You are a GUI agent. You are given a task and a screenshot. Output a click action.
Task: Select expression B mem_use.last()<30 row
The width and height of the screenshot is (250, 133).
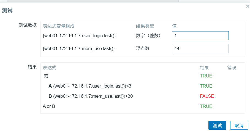pyautogui.click(x=91, y=96)
